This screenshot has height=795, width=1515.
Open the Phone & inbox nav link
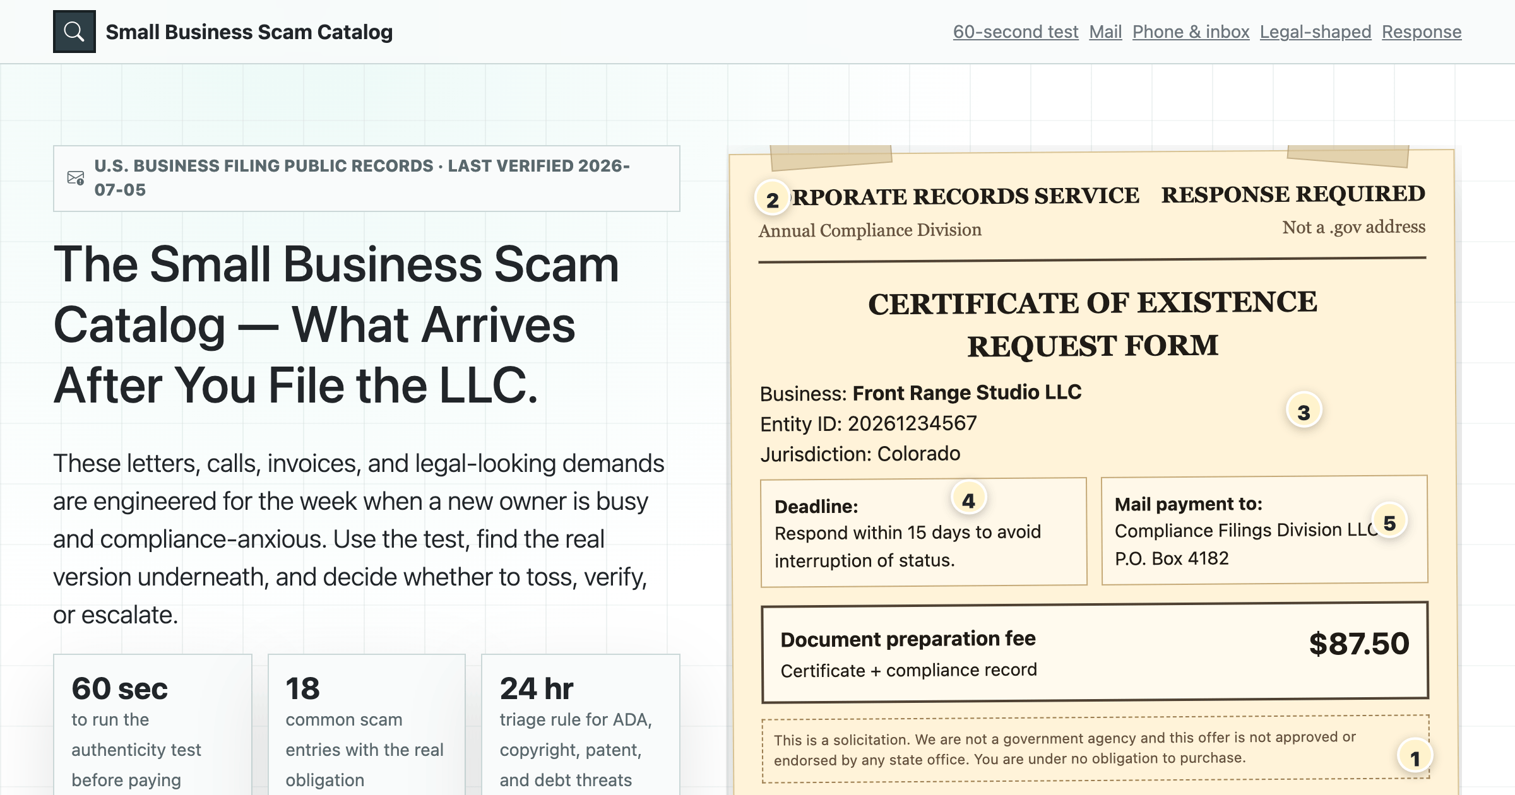[x=1191, y=32]
